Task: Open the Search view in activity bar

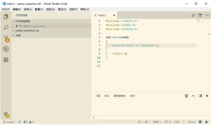Action: click(x=6, y=27)
